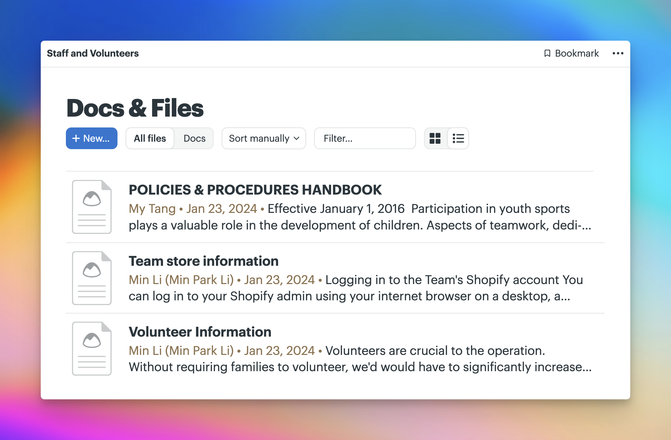Open the Team store information title
671x440 pixels.
[203, 261]
